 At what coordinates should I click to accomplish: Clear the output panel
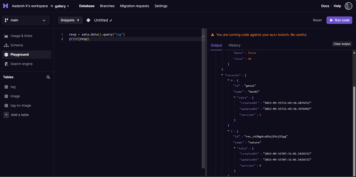coord(342,44)
